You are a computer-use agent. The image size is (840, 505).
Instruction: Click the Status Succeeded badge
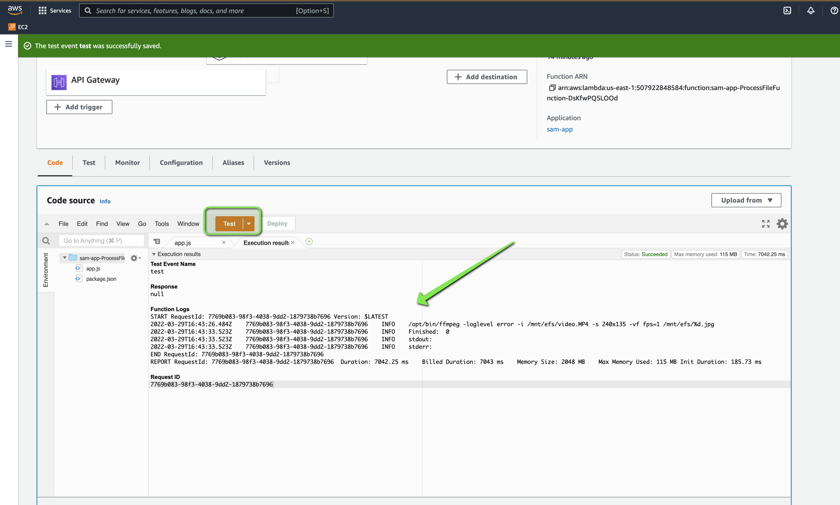tap(645, 254)
